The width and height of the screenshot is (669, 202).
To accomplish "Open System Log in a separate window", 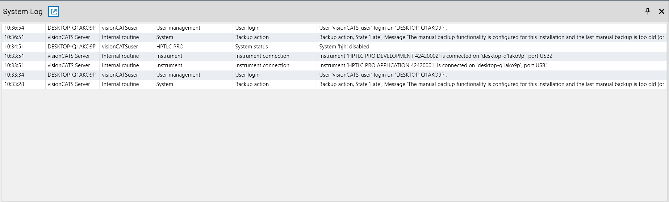I will [54, 12].
